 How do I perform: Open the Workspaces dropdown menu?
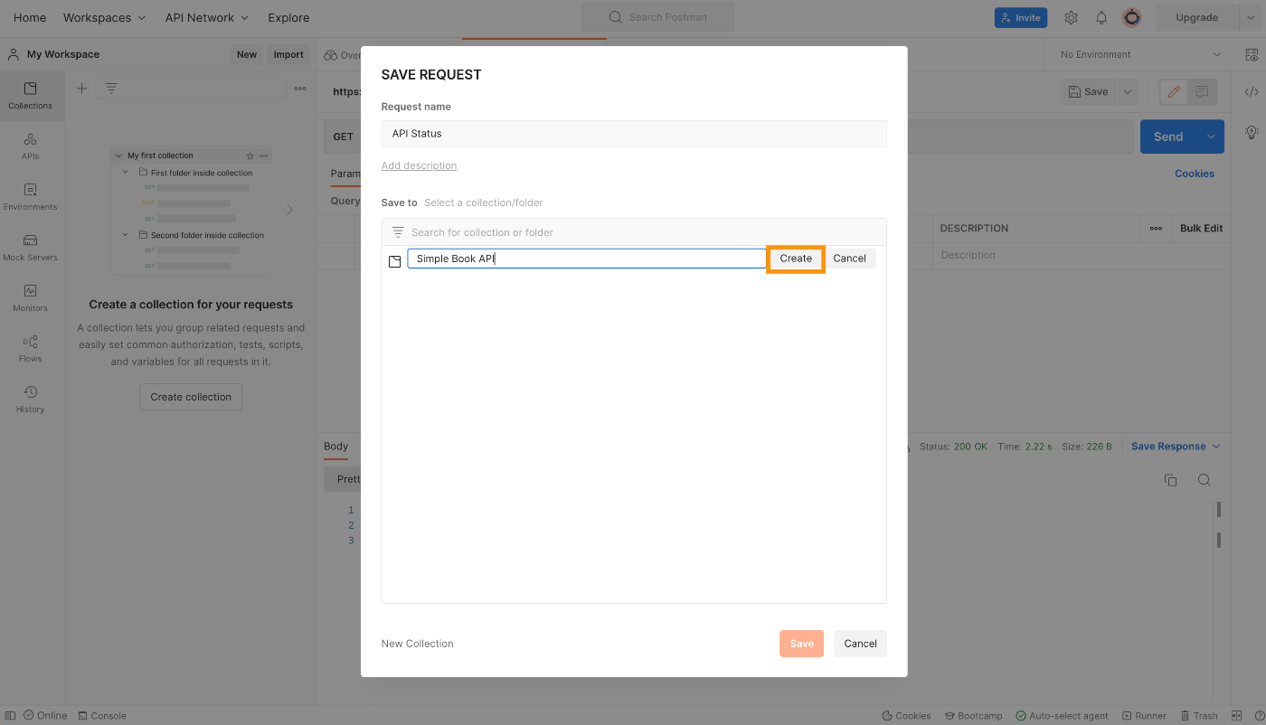103,17
